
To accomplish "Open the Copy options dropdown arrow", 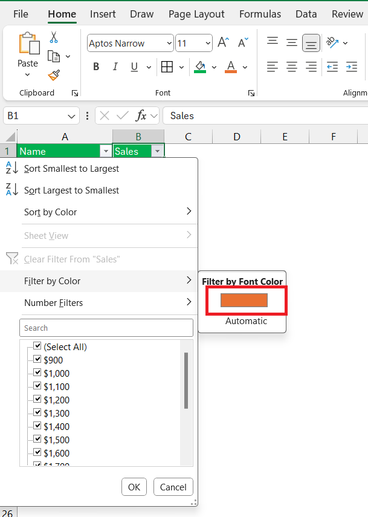I will (68, 56).
